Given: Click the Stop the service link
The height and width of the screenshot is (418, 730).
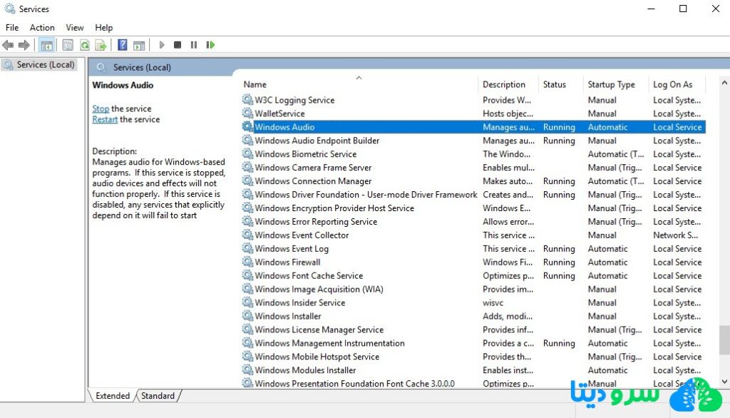Looking at the screenshot, I should [x=101, y=108].
